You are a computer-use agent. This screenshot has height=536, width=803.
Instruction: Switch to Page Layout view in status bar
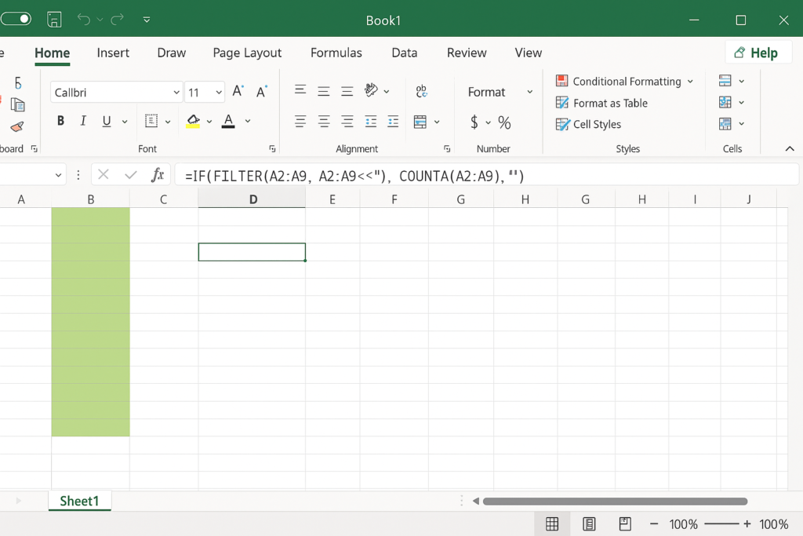(x=589, y=523)
